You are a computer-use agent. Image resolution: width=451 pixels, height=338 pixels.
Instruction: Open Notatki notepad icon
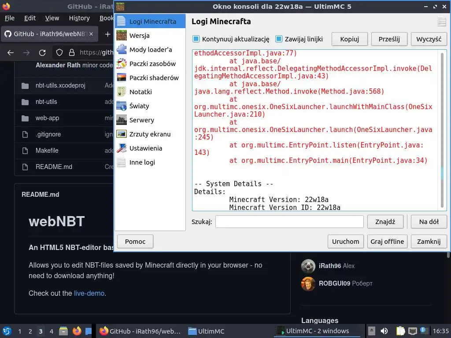pyautogui.click(x=122, y=92)
